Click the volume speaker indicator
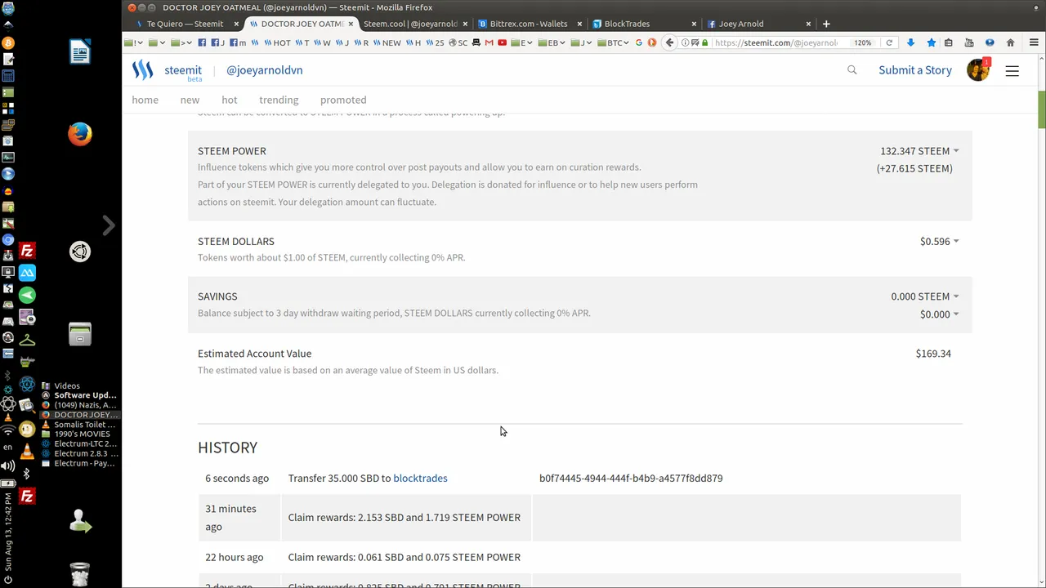The image size is (1046, 588). [8, 466]
